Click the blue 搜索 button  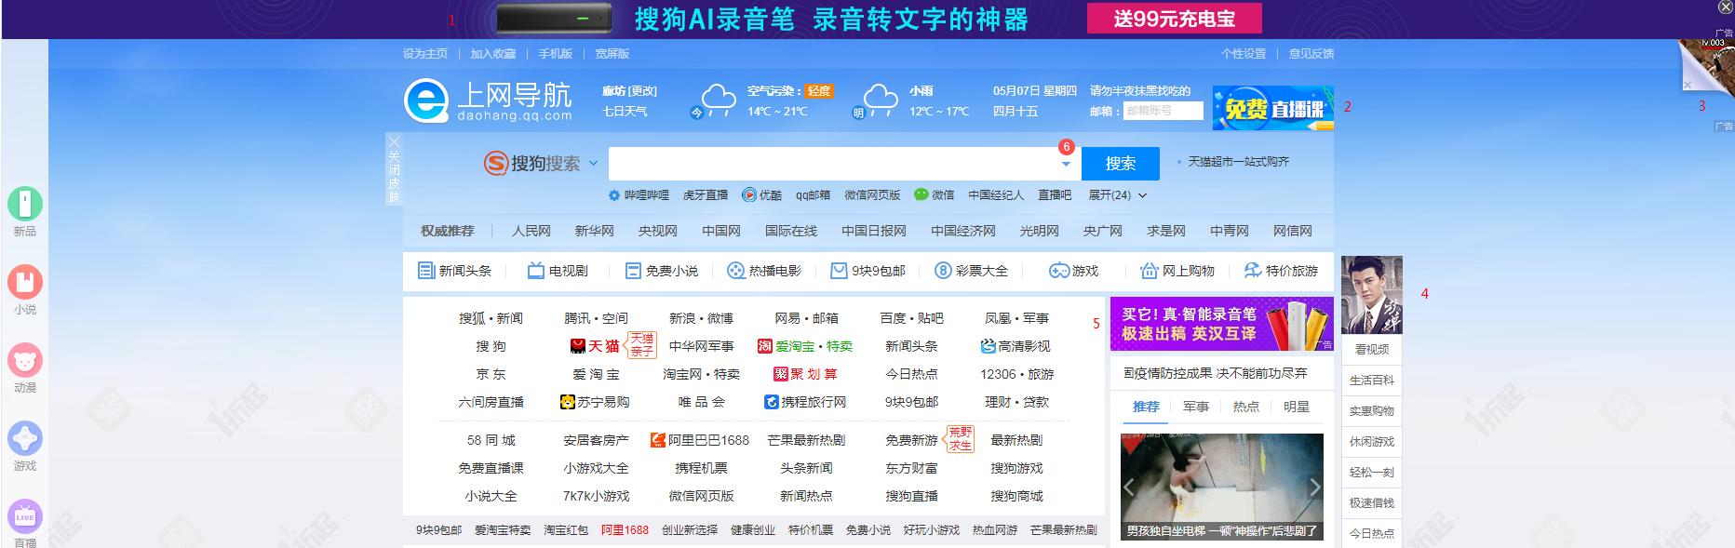tap(1120, 164)
